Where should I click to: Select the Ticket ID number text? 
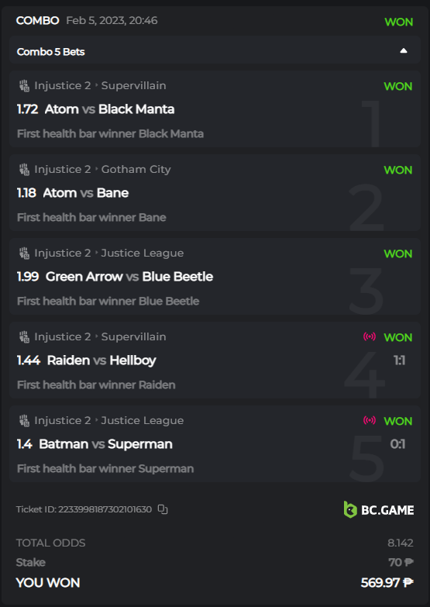coord(105,509)
